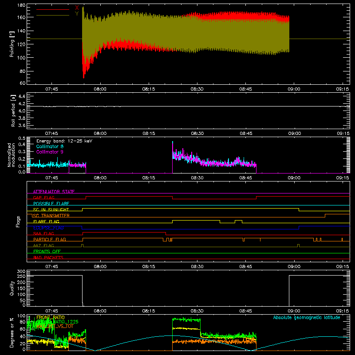Click the olive Y legend line in Pointing plot
Viewport: 355px width, 355px height.
53,16
